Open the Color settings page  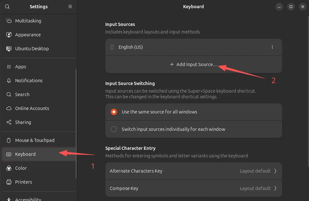(21, 168)
